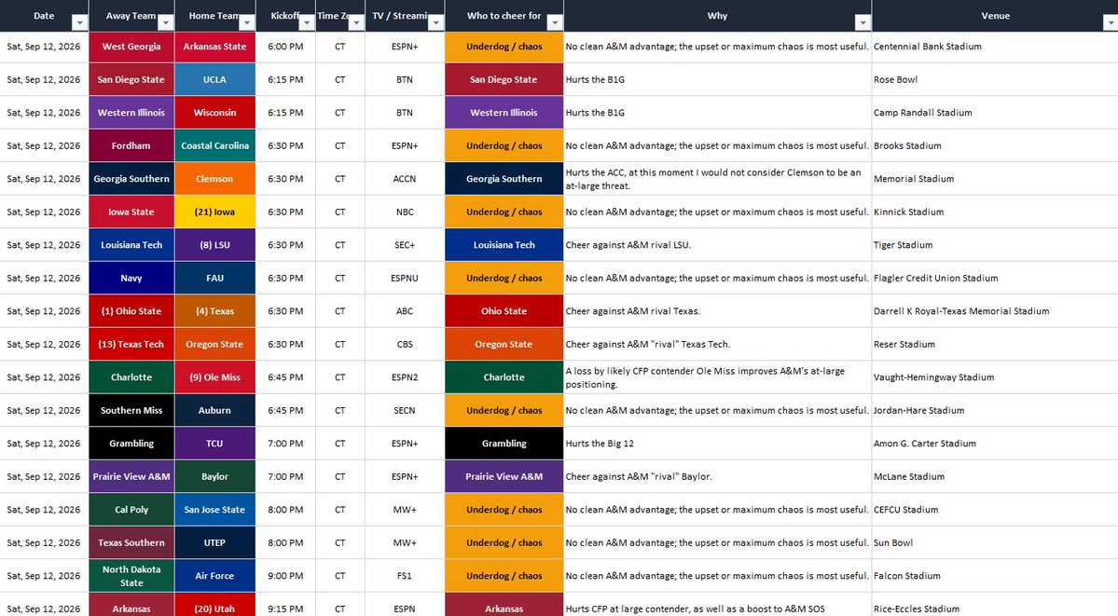Click the (4) Texas cell
This screenshot has height=616, width=1118.
tap(214, 311)
